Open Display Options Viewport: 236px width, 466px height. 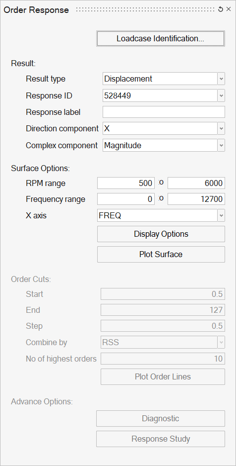[x=161, y=234]
